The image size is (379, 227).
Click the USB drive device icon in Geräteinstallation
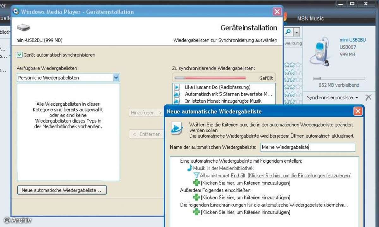pyautogui.click(x=23, y=28)
